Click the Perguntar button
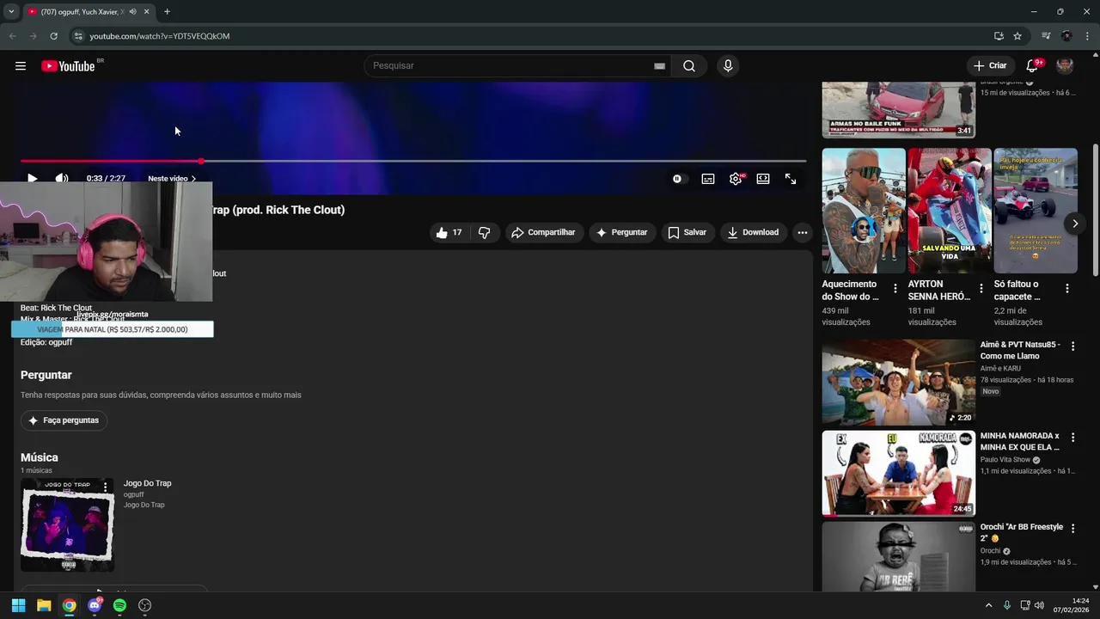This screenshot has width=1100, height=619. (x=622, y=232)
